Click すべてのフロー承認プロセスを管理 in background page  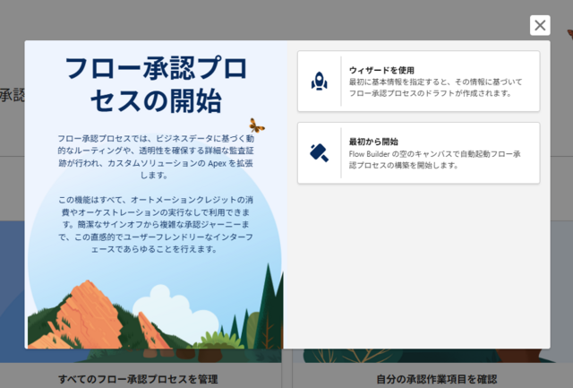point(138,379)
